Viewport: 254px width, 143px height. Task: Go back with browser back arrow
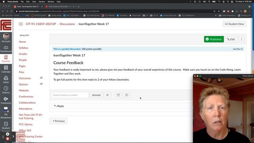pos(3,11)
